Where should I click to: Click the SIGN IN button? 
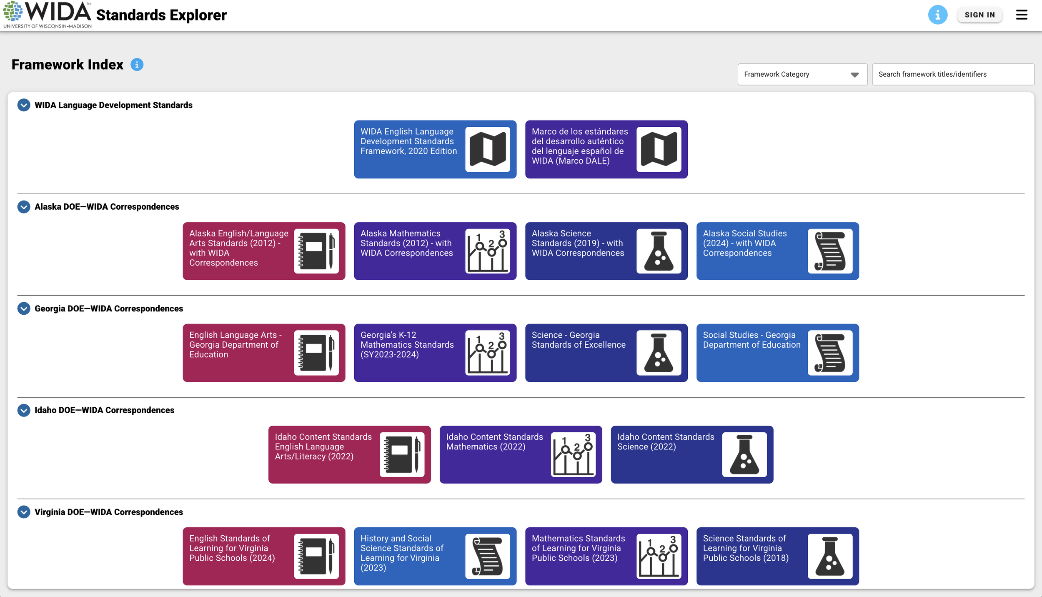point(979,15)
